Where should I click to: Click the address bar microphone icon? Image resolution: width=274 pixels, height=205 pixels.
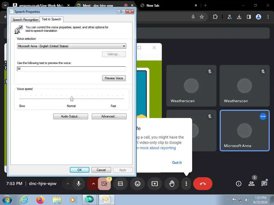(193, 17)
